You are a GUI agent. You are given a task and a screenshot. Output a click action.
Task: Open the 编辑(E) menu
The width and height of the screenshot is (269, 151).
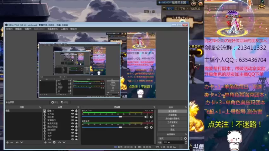18,29
